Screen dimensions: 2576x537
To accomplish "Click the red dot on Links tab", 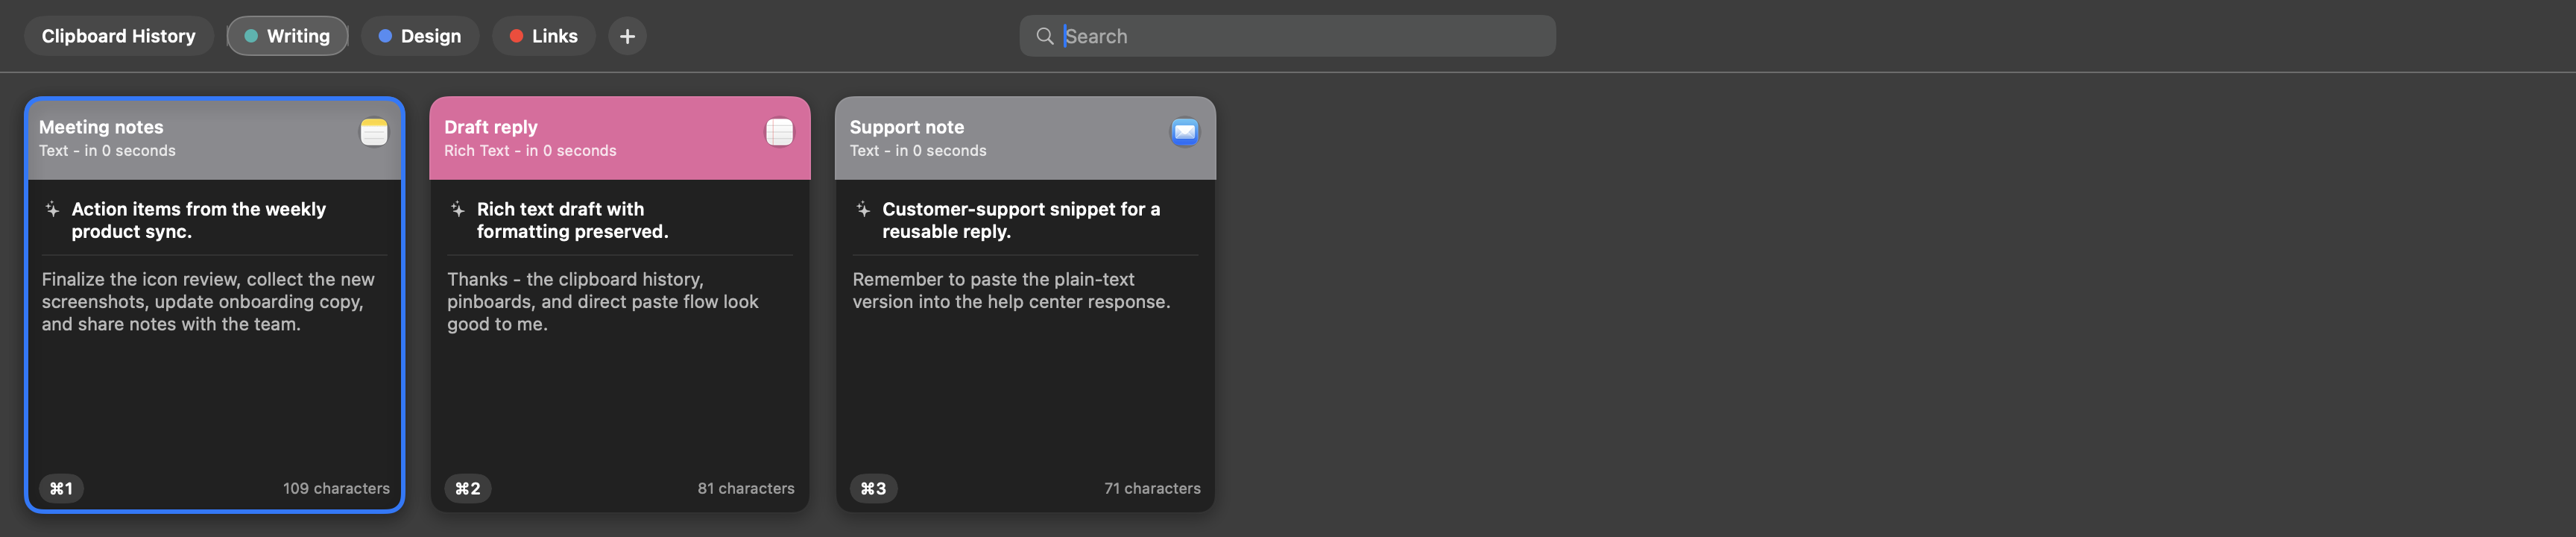I will pos(516,36).
